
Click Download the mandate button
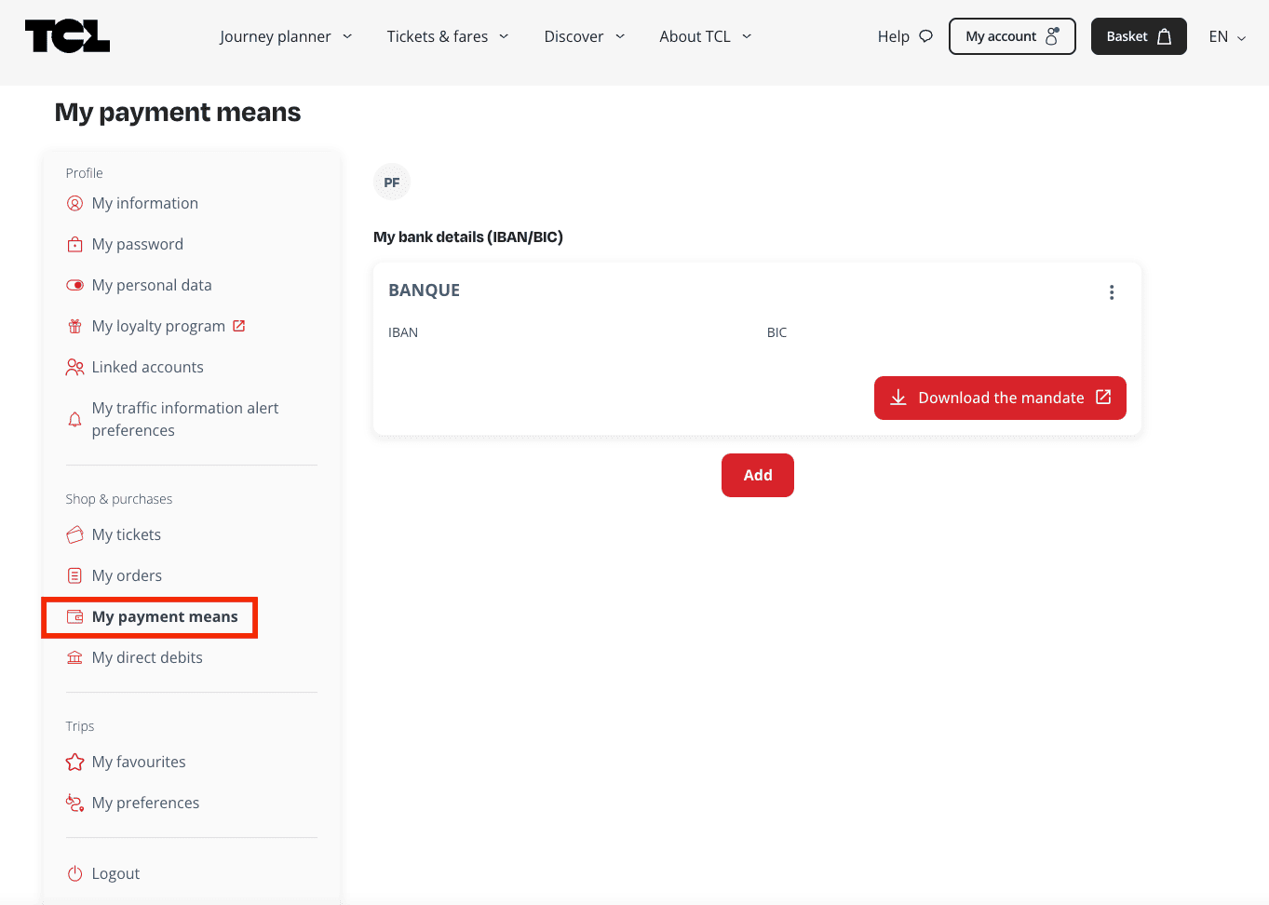tap(1000, 398)
